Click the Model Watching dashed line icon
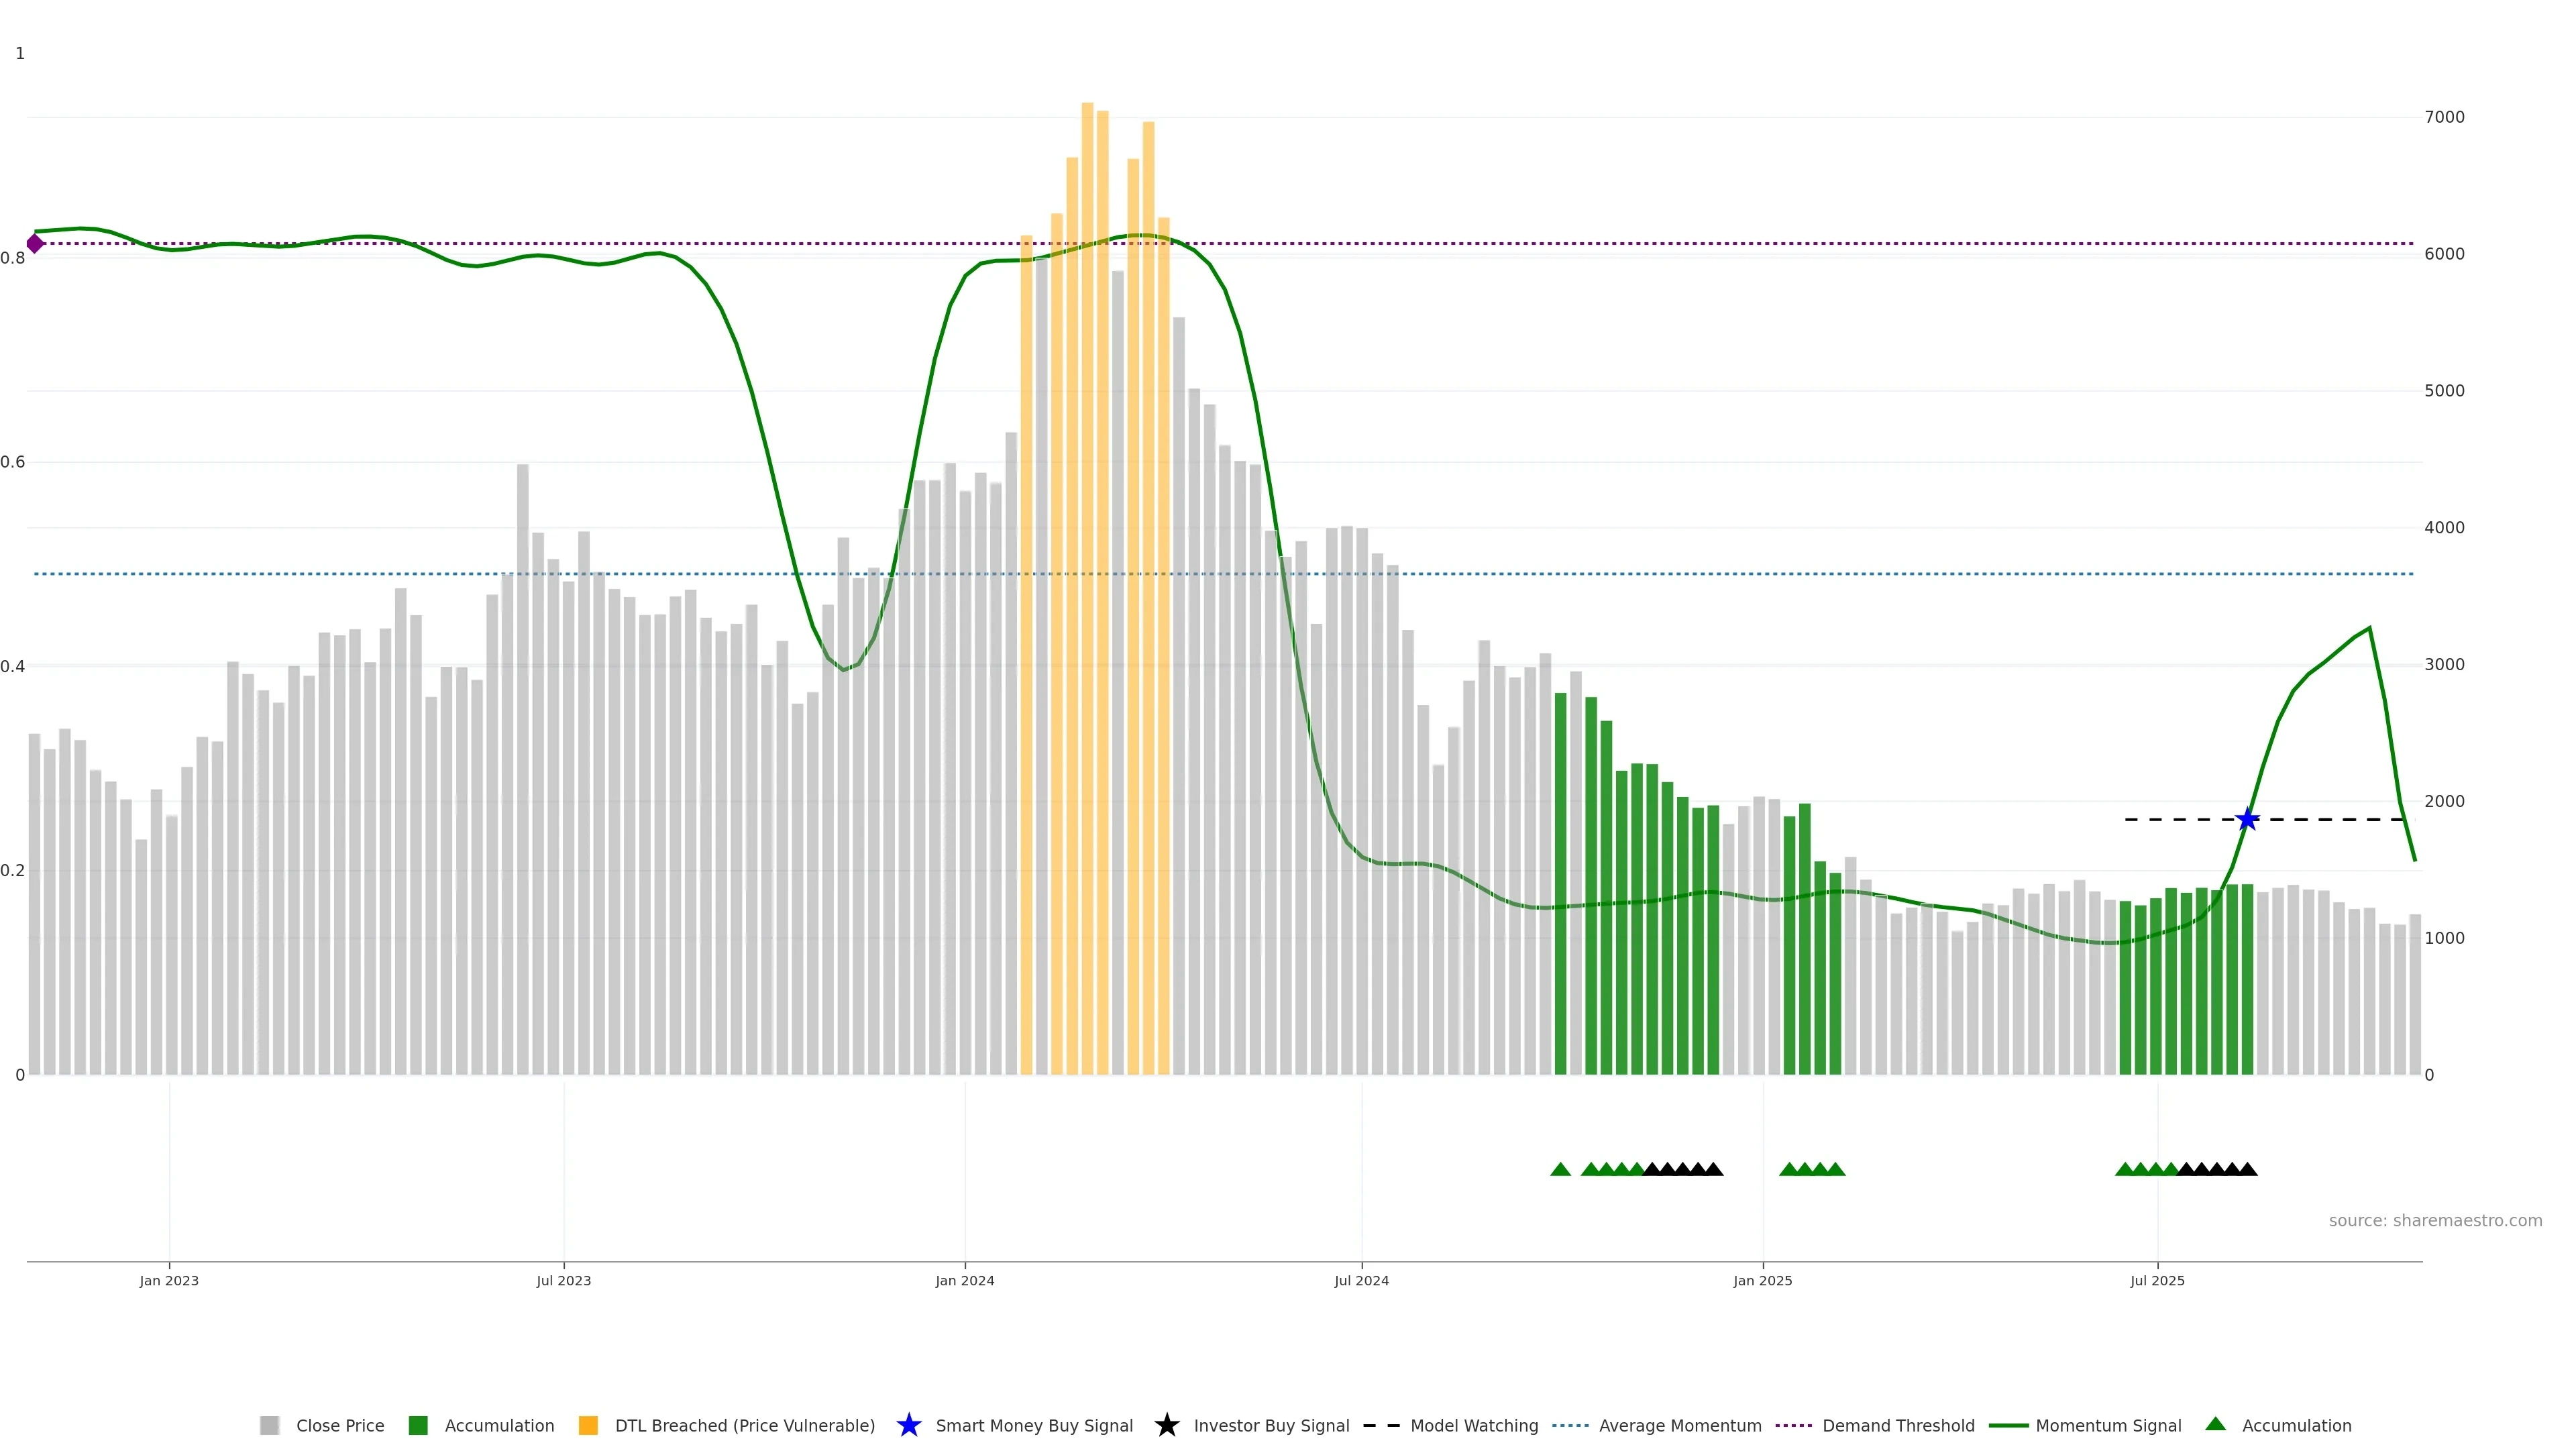The width and height of the screenshot is (2576, 1449). pos(1381,1425)
